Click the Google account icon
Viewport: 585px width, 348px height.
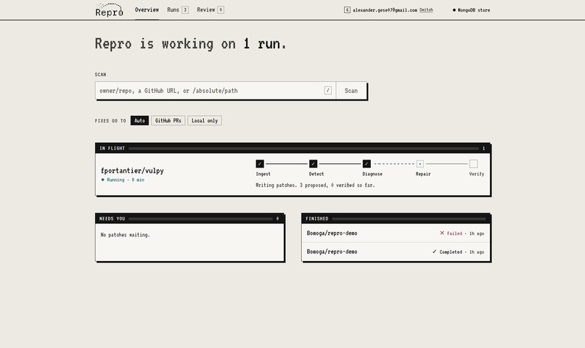[347, 10]
